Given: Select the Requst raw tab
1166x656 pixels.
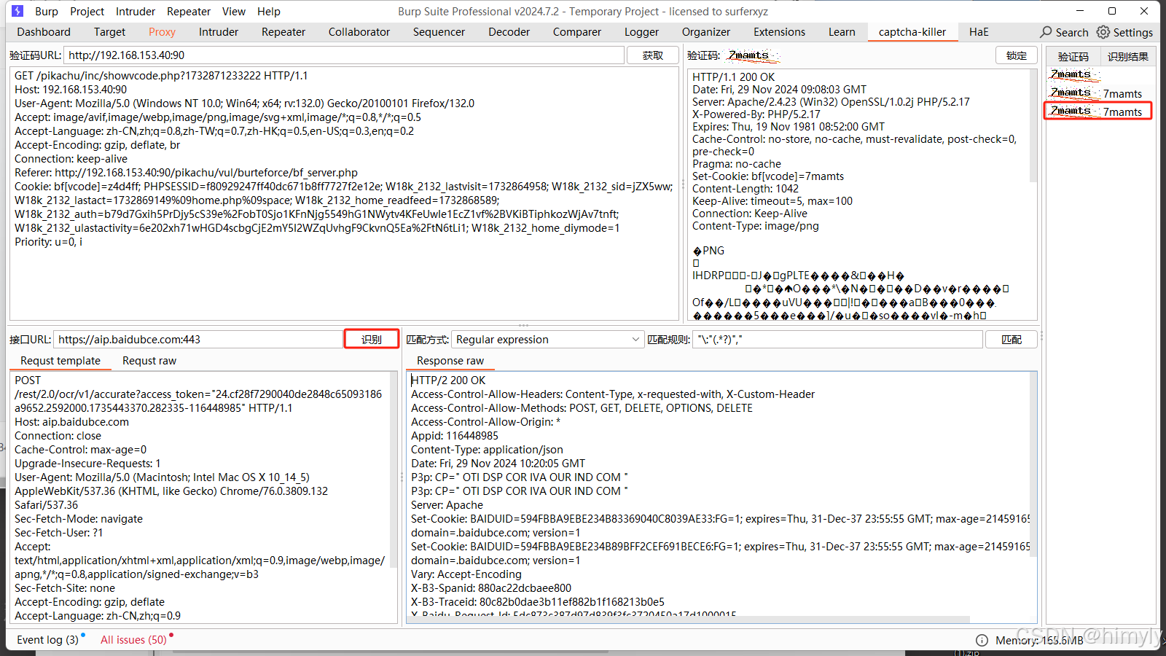Looking at the screenshot, I should pyautogui.click(x=149, y=361).
